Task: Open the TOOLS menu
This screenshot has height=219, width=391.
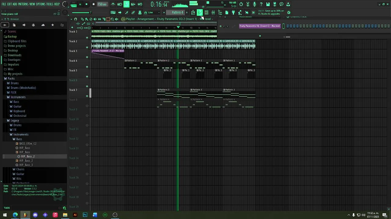Action: click(49, 4)
